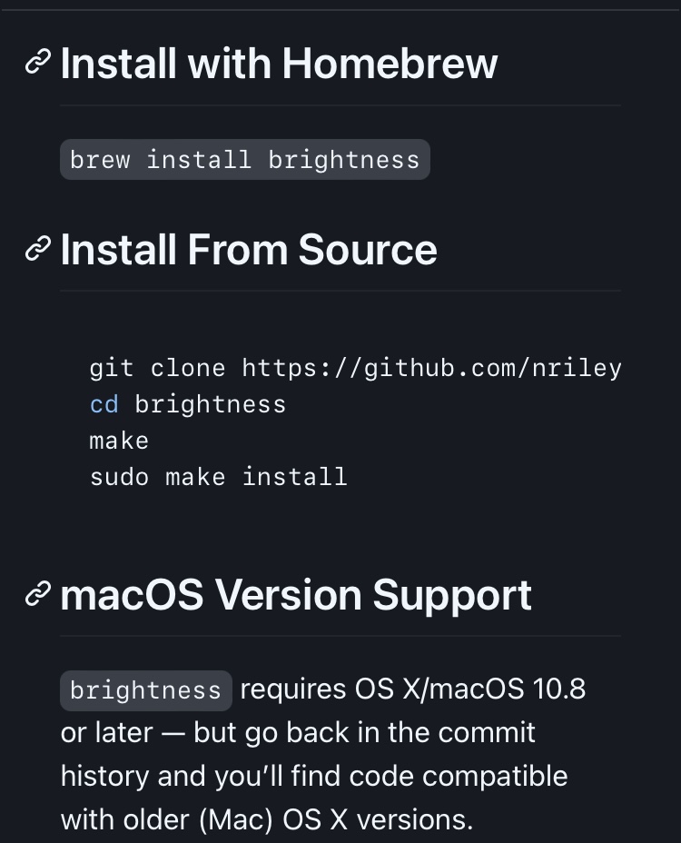Click the sudo make install line

point(218,477)
